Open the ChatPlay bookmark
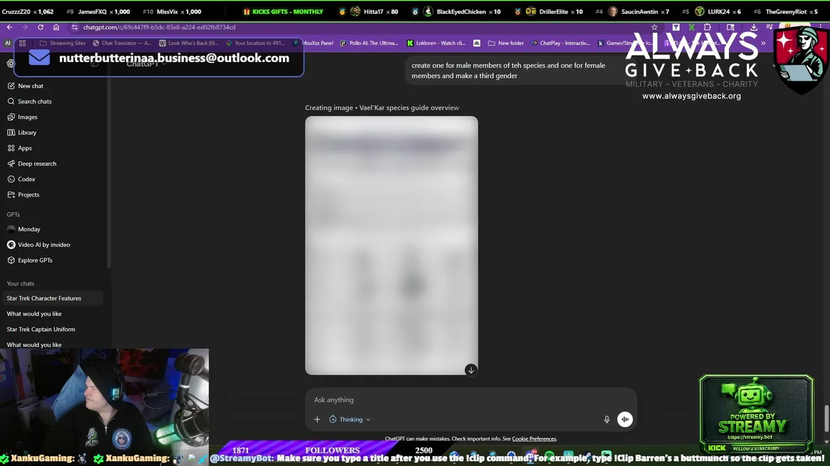This screenshot has height=466, width=830. [x=561, y=43]
